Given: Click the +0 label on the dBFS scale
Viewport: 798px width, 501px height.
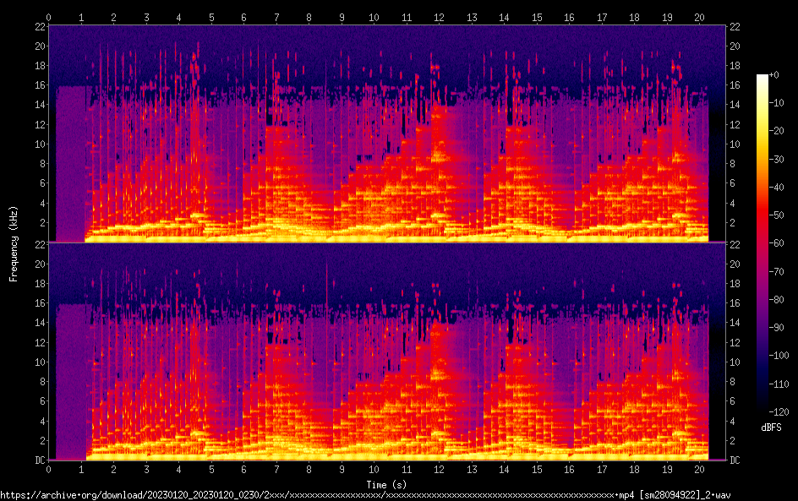Looking at the screenshot, I should pyautogui.click(x=775, y=76).
